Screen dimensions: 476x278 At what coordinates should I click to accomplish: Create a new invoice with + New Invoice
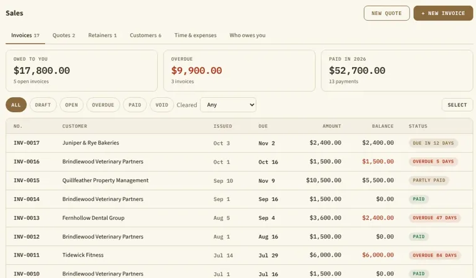pos(443,13)
